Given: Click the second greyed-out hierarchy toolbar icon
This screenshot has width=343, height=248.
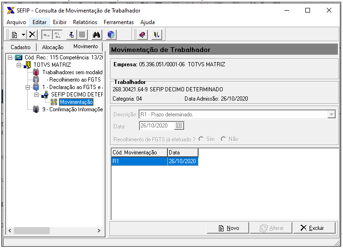Looking at the screenshot, I should coord(58,35).
